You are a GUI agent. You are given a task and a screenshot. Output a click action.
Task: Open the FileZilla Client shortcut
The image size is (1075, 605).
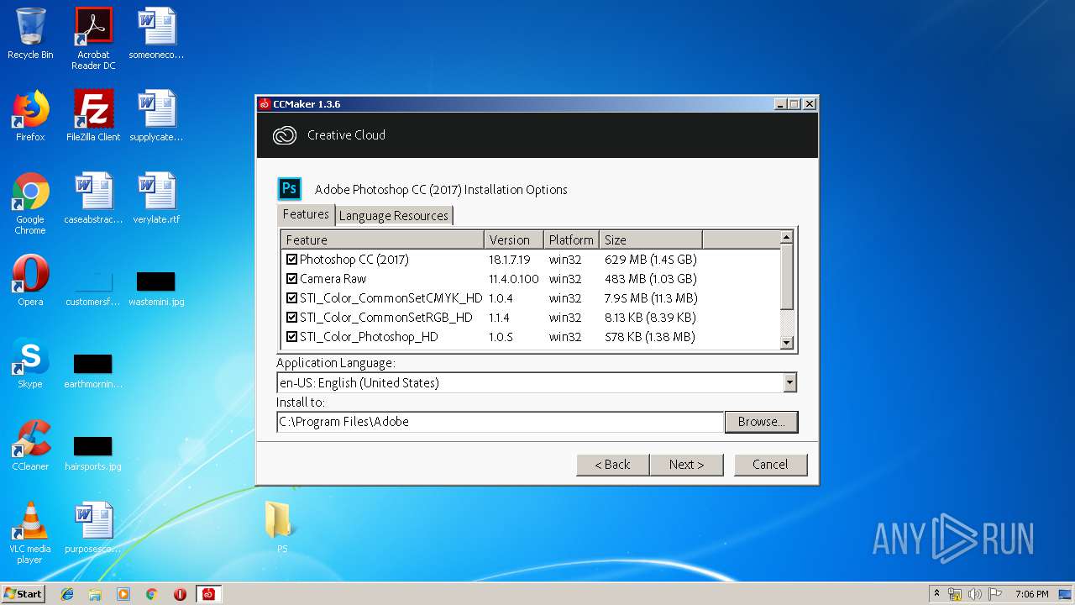click(x=93, y=116)
